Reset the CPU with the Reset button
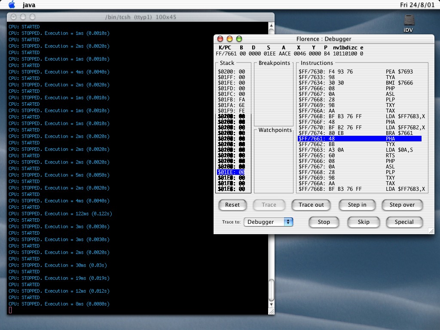 [x=232, y=205]
